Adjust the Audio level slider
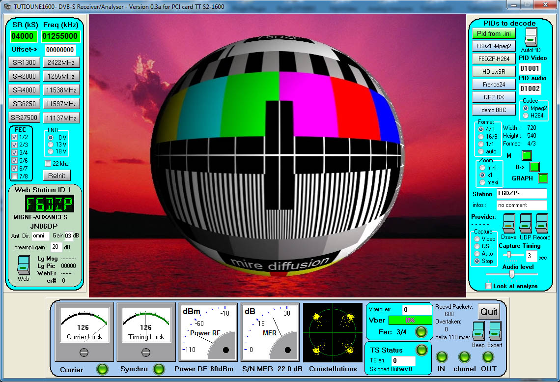The image size is (560, 382). tap(512, 274)
